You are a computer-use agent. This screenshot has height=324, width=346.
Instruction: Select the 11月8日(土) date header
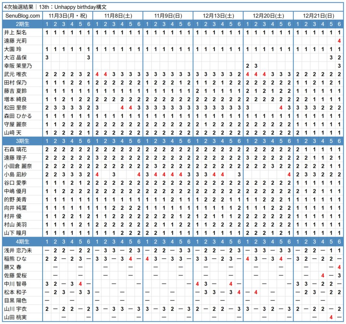[x=118, y=16]
